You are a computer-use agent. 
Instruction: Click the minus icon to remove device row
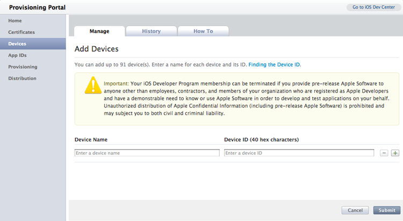384,153
